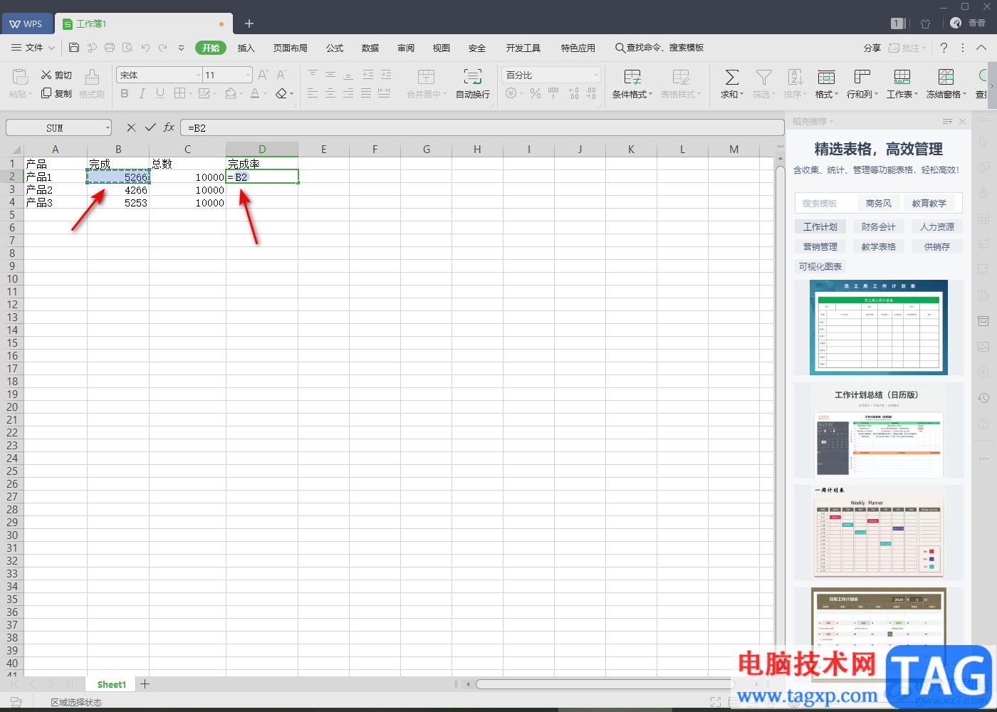Center text horizontally
Image resolution: width=997 pixels, height=712 pixels.
[330, 93]
